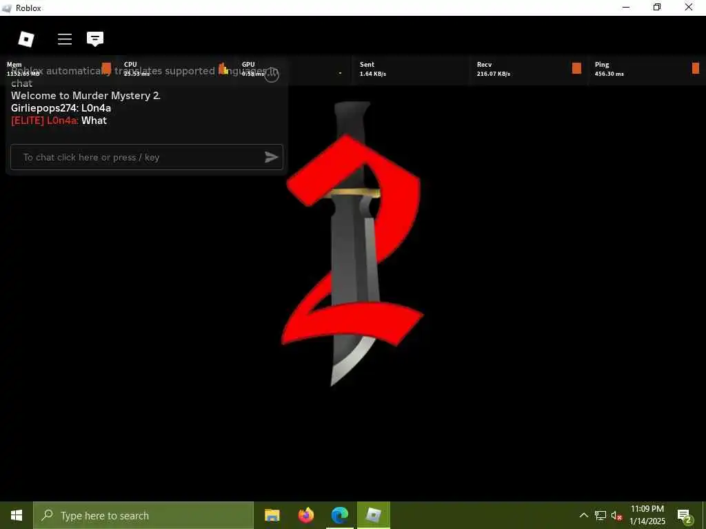Open File Explorer from taskbar

[272, 515]
